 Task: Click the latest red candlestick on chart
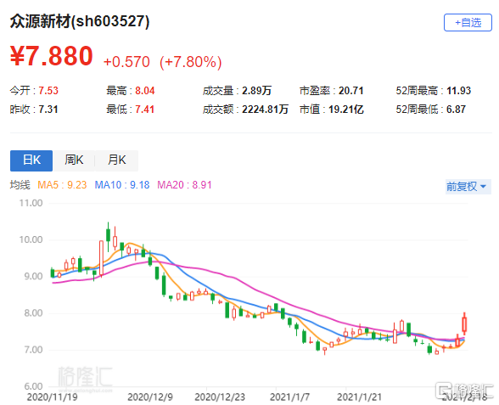coord(465,324)
